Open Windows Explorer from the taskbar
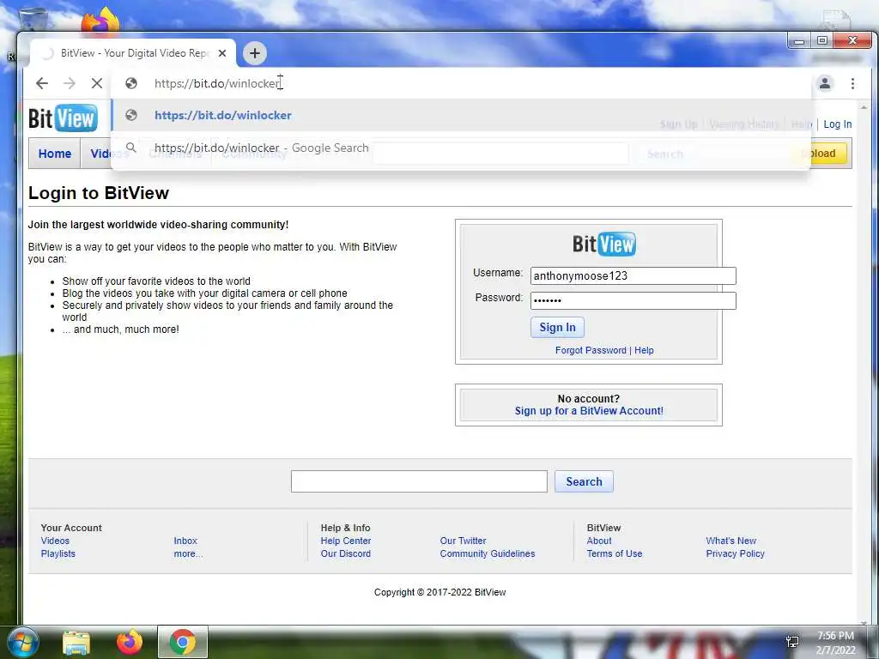Viewport: 879px width, 659px height. click(x=76, y=642)
